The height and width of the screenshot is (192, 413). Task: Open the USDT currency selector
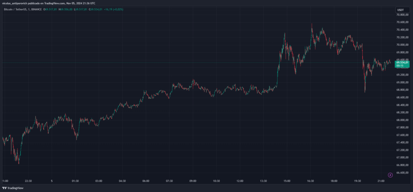click(400, 10)
